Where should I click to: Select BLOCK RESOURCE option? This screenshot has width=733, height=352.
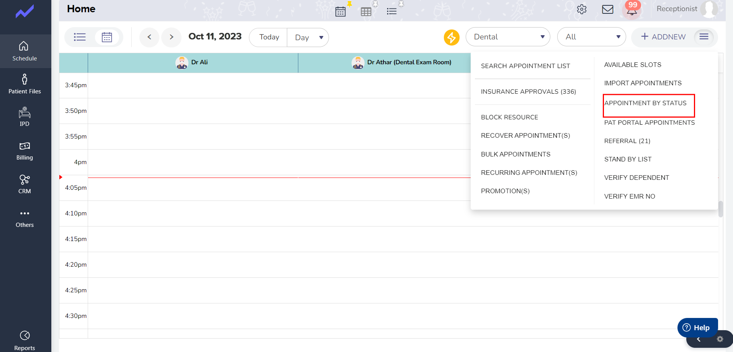point(509,117)
